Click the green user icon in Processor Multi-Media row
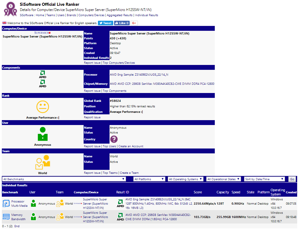This screenshot has height=229, width=299. point(33,203)
